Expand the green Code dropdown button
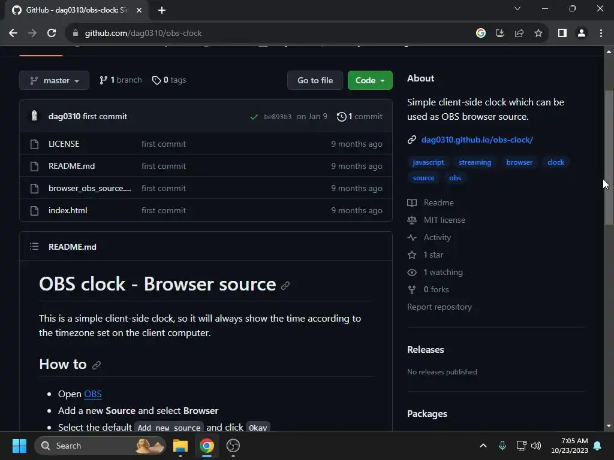 370,80
